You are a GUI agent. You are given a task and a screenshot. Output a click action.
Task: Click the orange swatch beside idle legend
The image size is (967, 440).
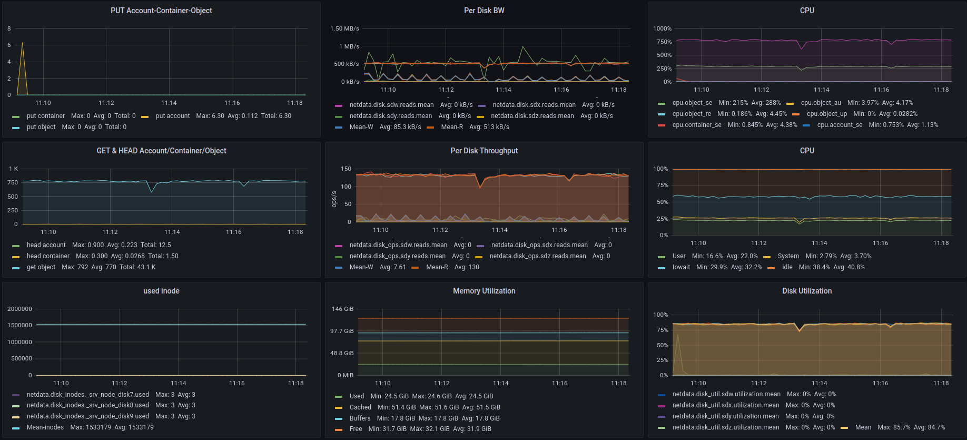coord(771,268)
